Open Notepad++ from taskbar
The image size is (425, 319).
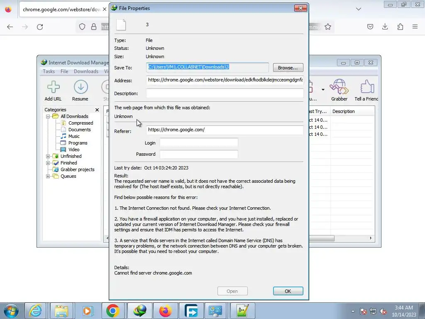pos(242,311)
